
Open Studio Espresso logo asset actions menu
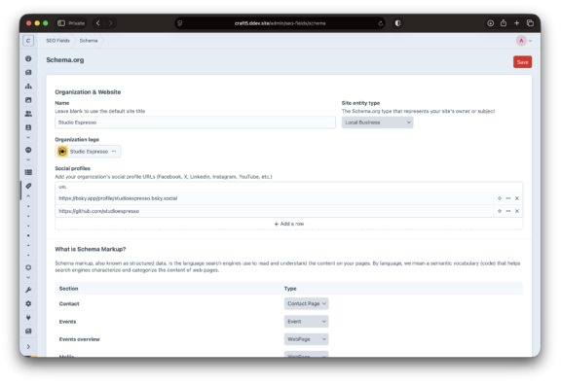pos(114,152)
